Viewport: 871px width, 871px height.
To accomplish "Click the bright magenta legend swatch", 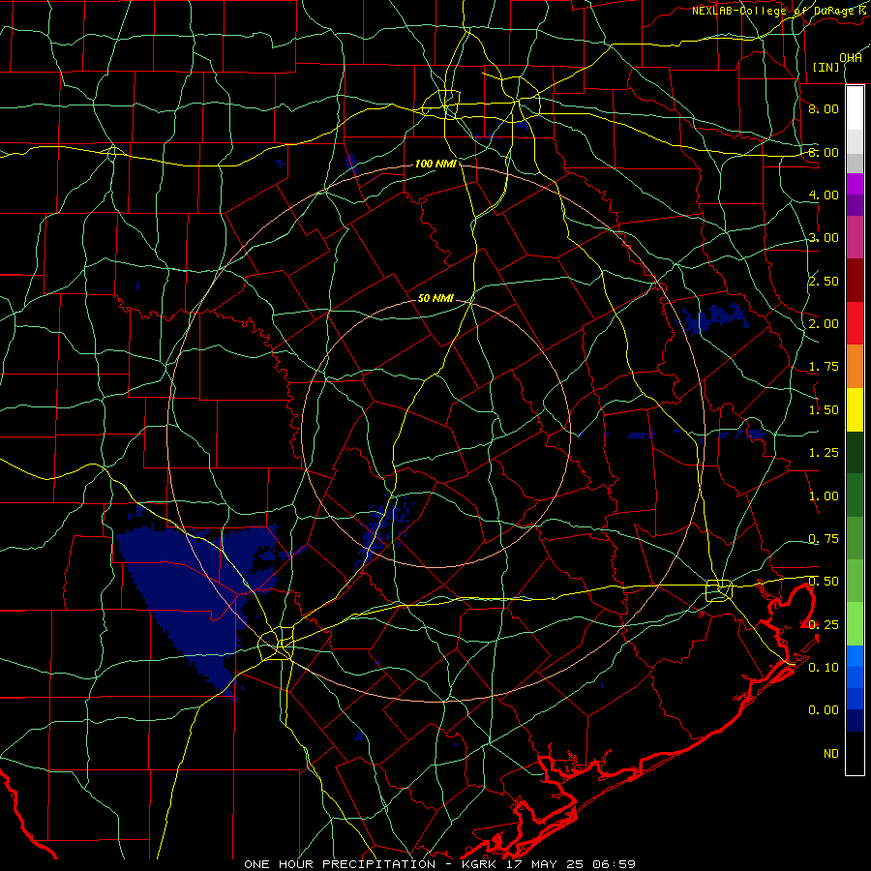I will coord(855,183).
